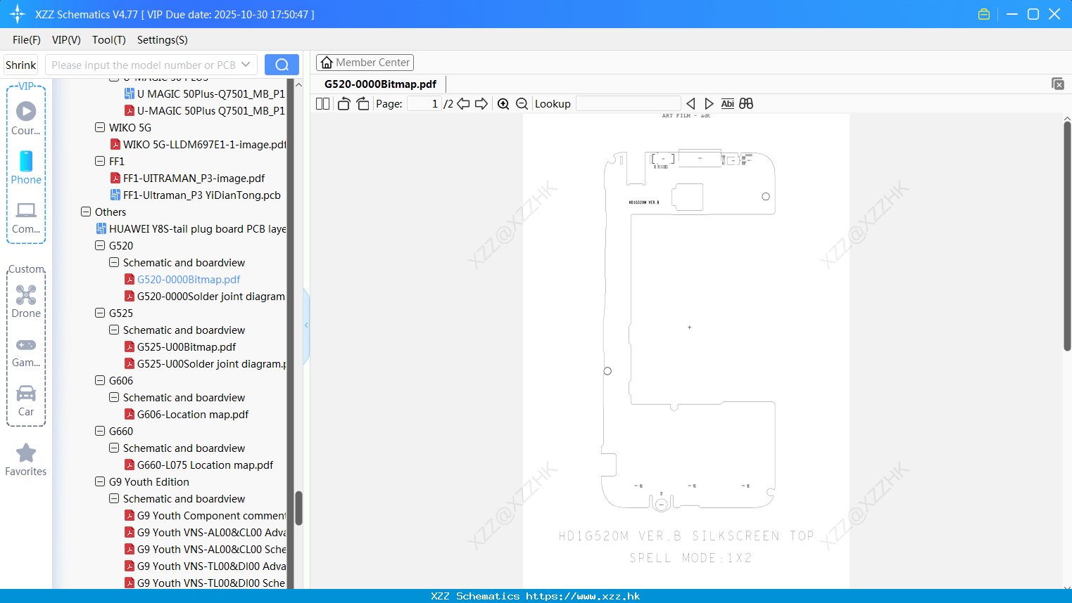Image resolution: width=1072 pixels, height=603 pixels.
Task: Open the Drone category
Action: coord(26,301)
